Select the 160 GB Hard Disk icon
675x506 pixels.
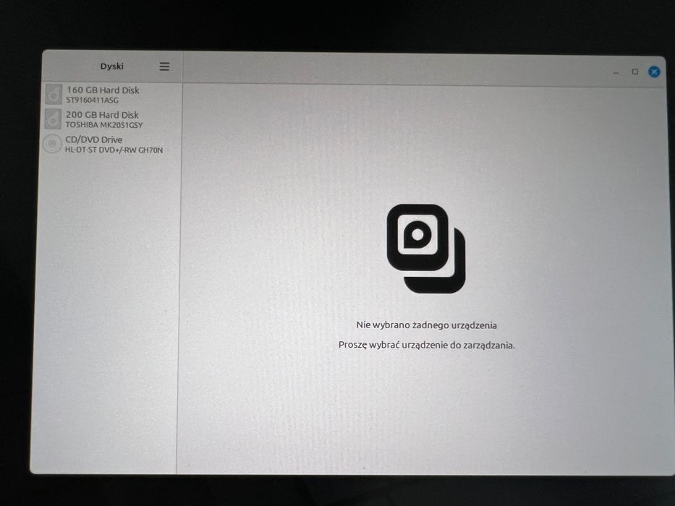[x=54, y=94]
